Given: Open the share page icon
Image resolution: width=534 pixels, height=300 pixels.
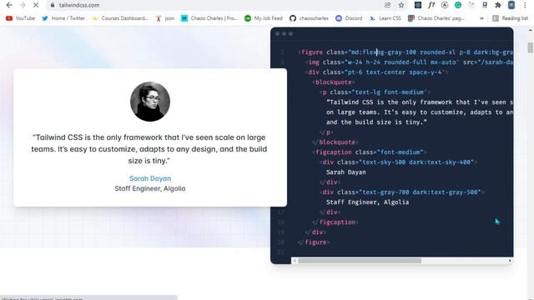Looking at the screenshot, I should (387, 5).
